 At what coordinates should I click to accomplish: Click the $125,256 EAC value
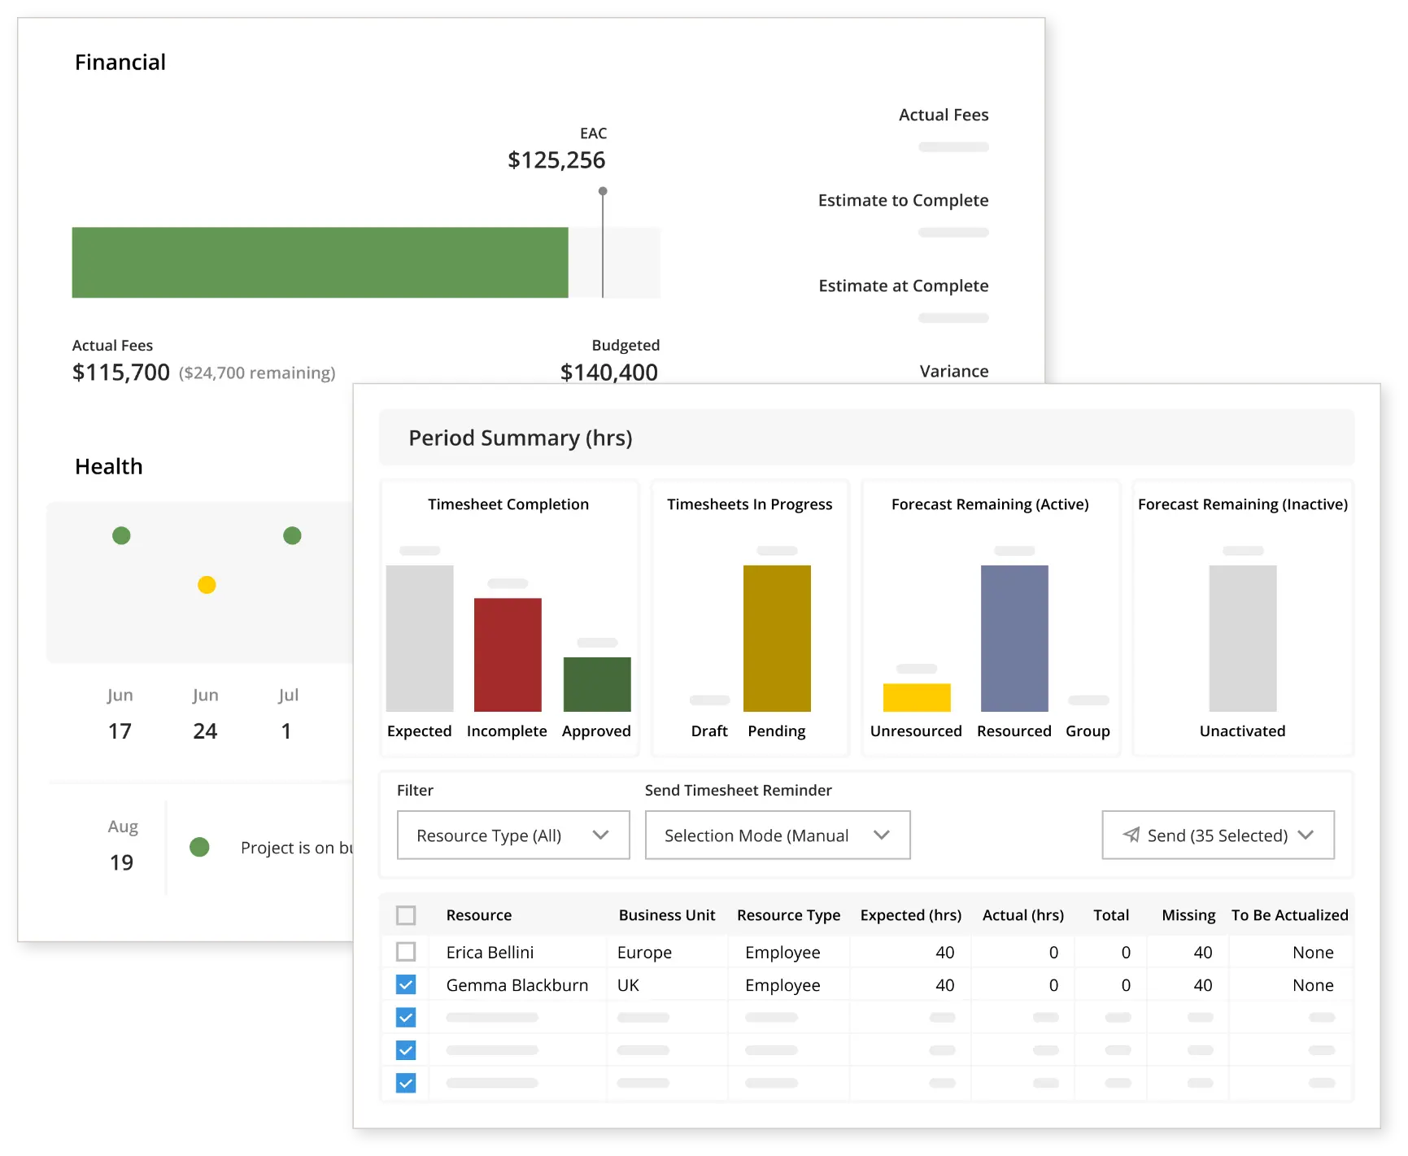coord(556,160)
